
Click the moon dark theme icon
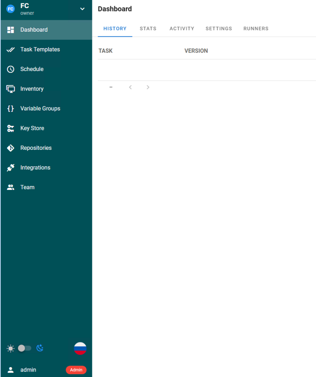pyautogui.click(x=40, y=348)
